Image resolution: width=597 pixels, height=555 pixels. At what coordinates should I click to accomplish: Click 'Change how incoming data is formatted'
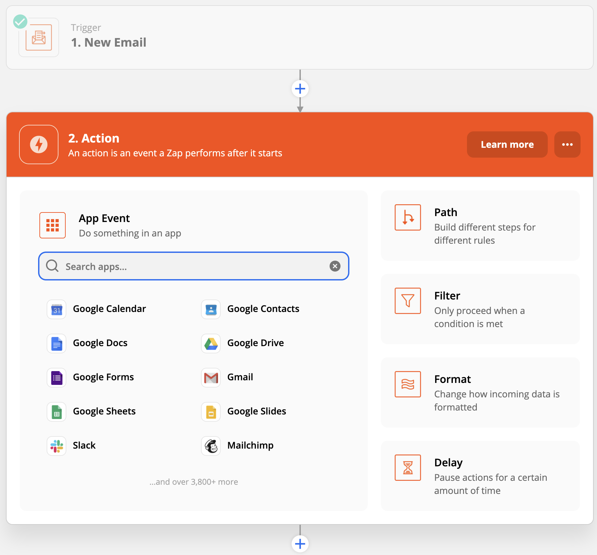[497, 401]
